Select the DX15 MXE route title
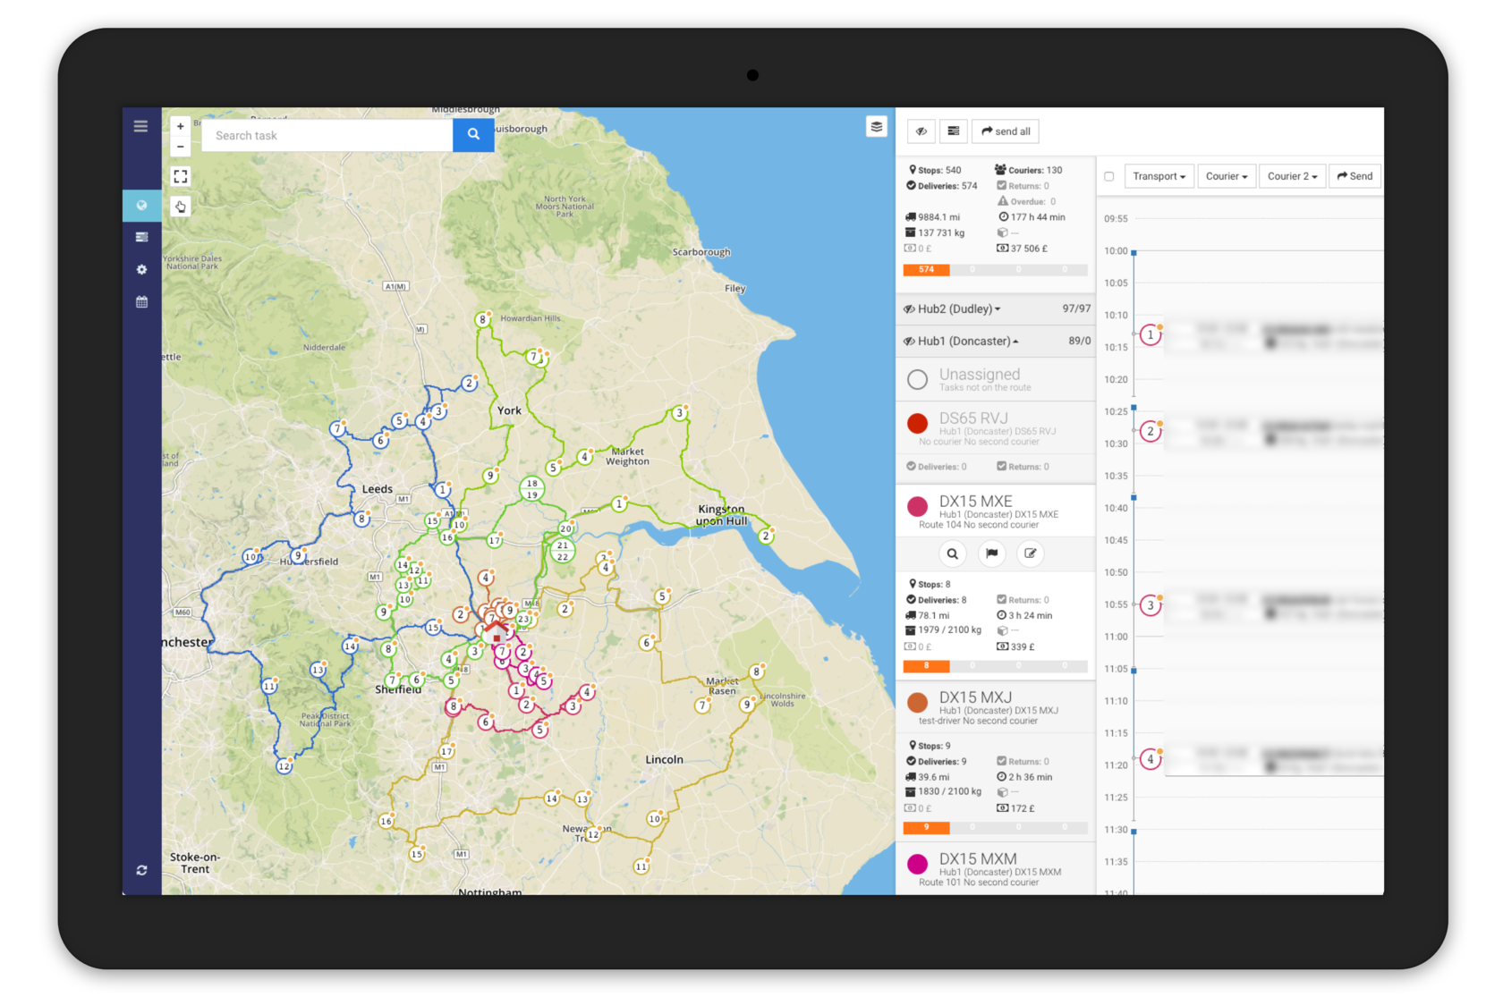This screenshot has height=997, width=1503. click(x=975, y=502)
